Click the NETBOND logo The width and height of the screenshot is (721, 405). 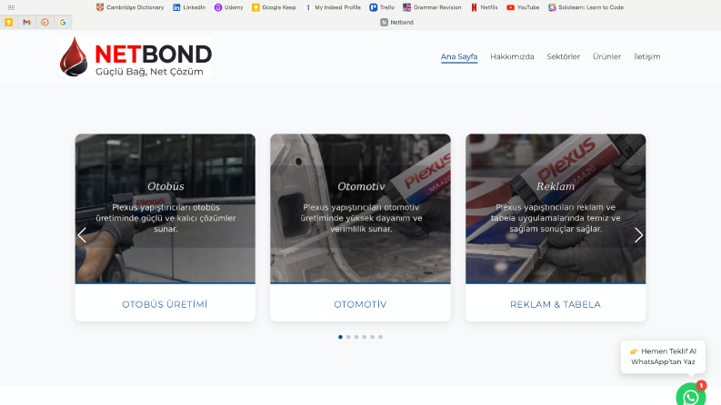pyautogui.click(x=135, y=56)
